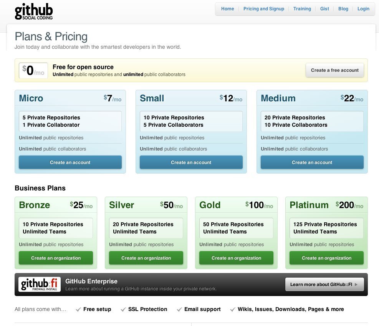
Task: Click the GitHub:FI Firewall Install logo
Action: click(40, 284)
